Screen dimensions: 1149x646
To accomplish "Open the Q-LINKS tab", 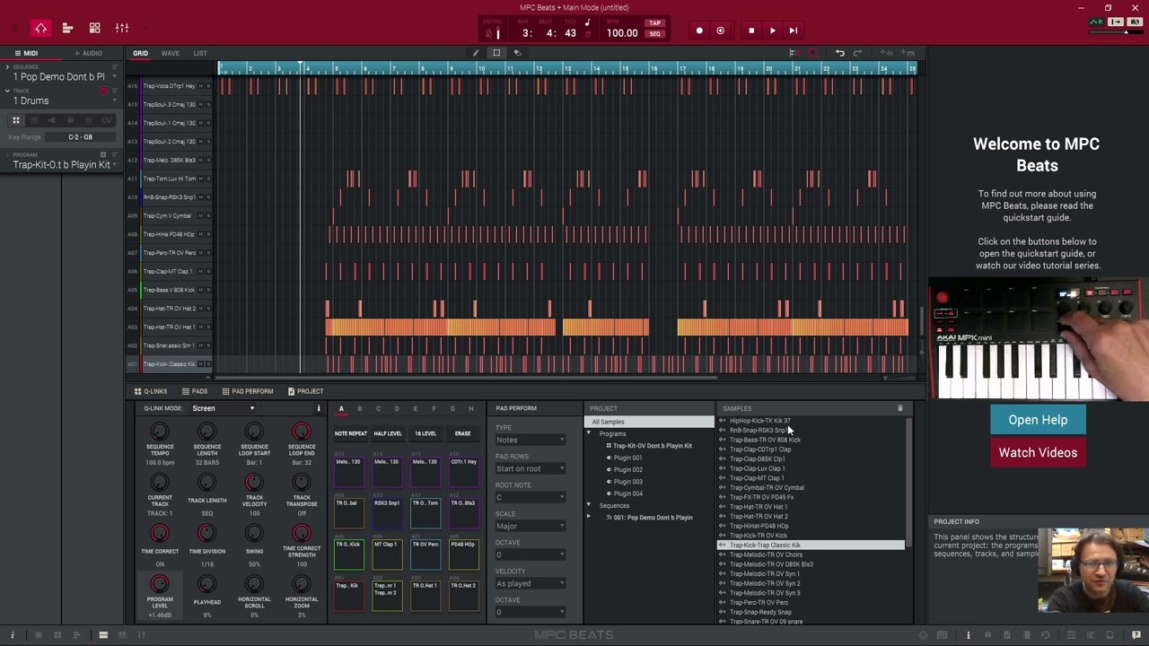I will pyautogui.click(x=151, y=391).
